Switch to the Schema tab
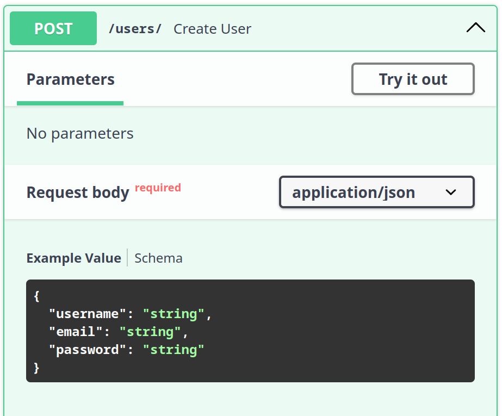 coord(158,258)
